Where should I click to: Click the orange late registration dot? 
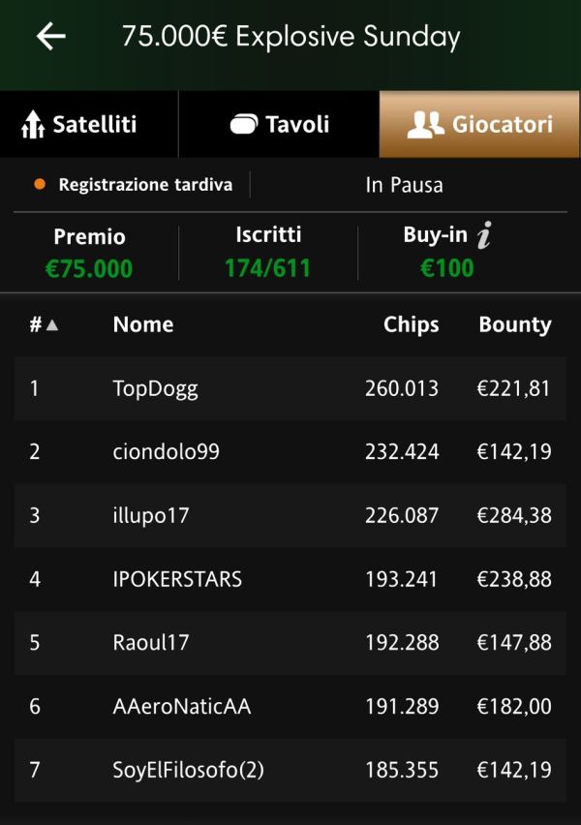[x=40, y=185]
